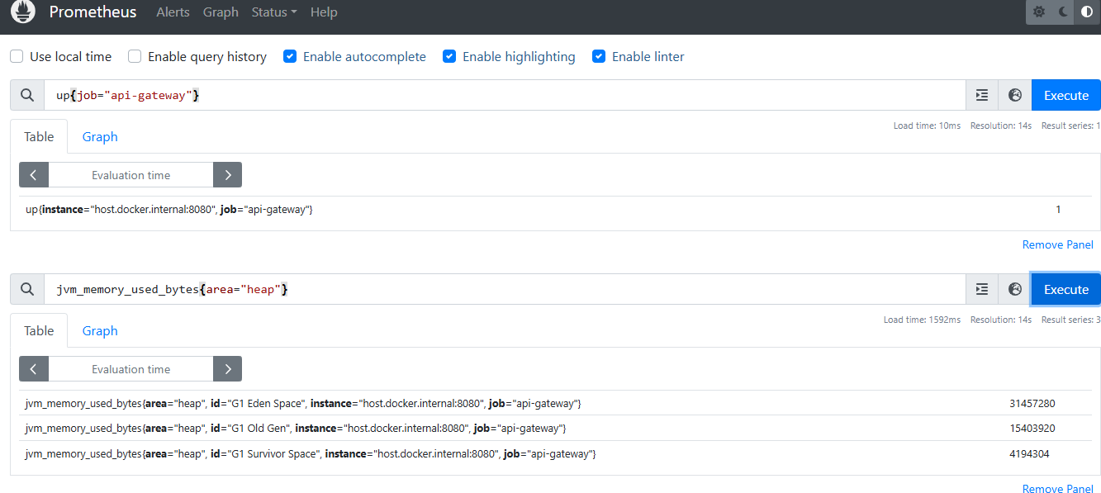Click search icon beside jvm_memory_used_bytes query
Image resolution: width=1101 pixels, height=493 pixels.
click(x=27, y=289)
